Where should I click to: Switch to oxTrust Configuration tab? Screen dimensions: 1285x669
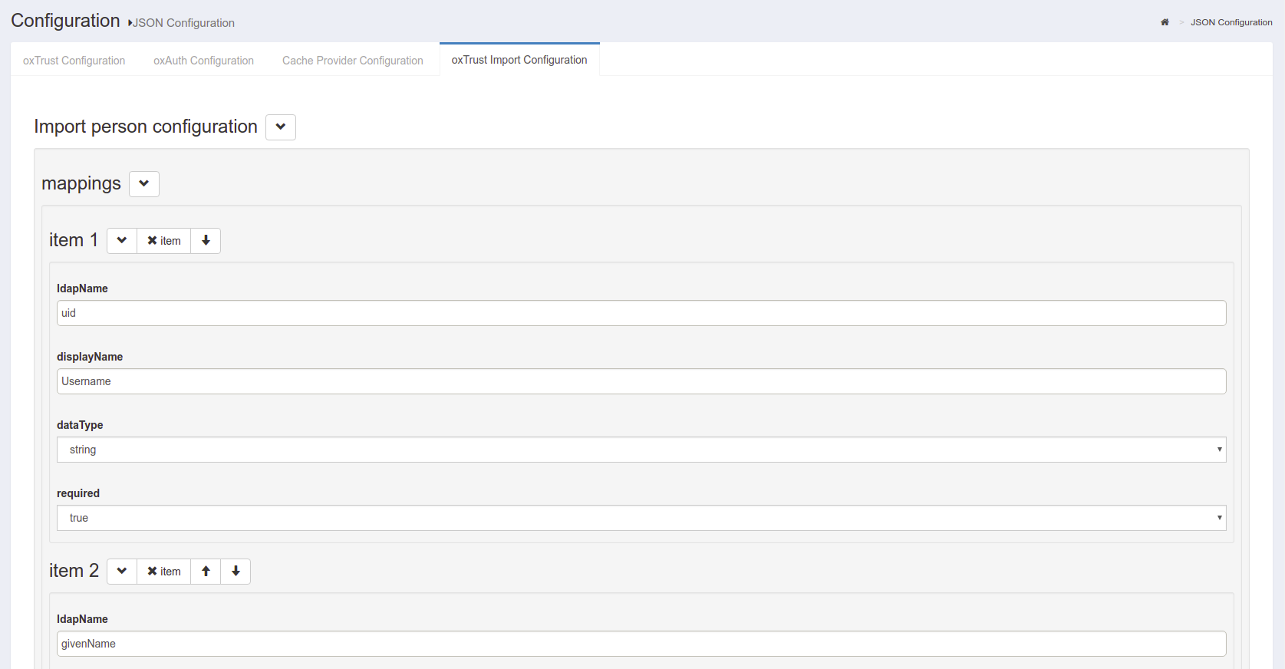[74, 61]
